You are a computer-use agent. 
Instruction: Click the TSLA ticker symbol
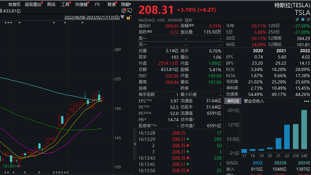point(302,13)
